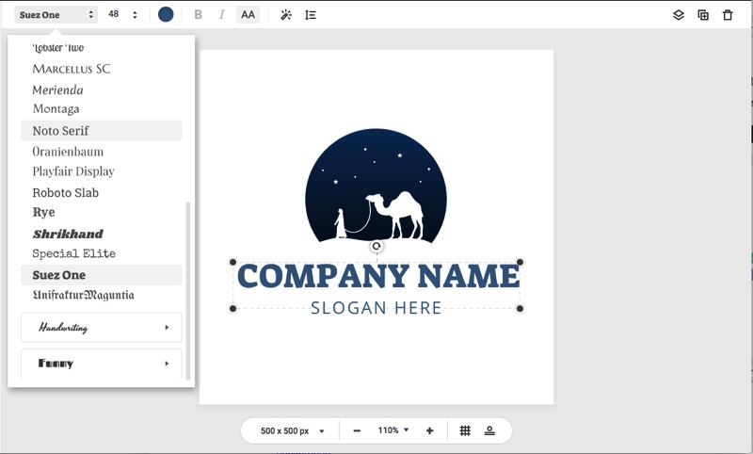Toggle the grid overlay on canvas

pyautogui.click(x=465, y=430)
